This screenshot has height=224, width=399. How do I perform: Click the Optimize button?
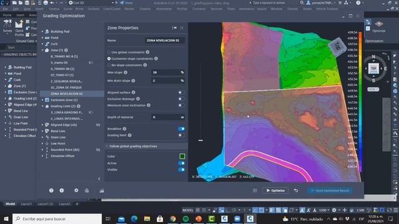[276, 190]
